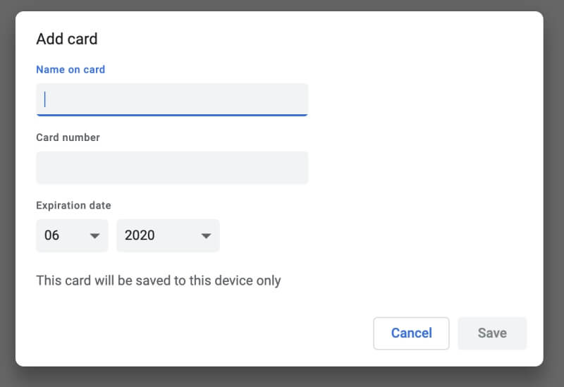Focus the Name on card input field
Viewport: 564px width, 387px height.
coord(172,99)
